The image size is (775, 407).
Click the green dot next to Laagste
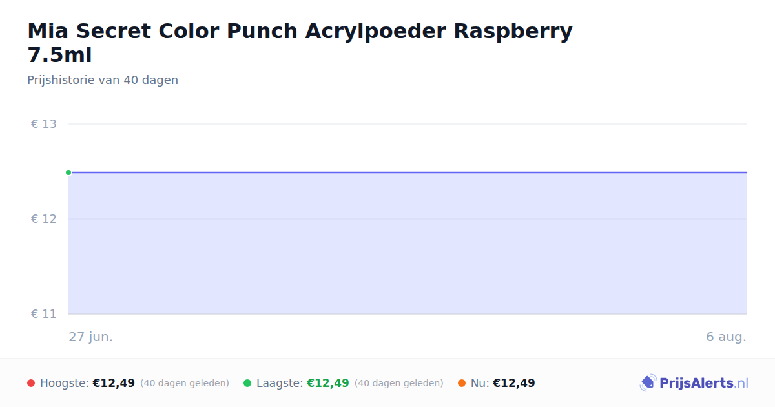pyautogui.click(x=247, y=383)
